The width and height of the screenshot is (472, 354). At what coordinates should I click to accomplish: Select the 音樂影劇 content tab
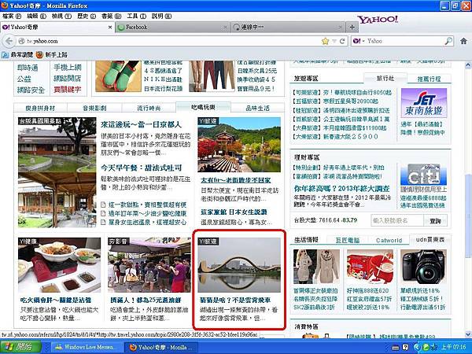pos(94,108)
